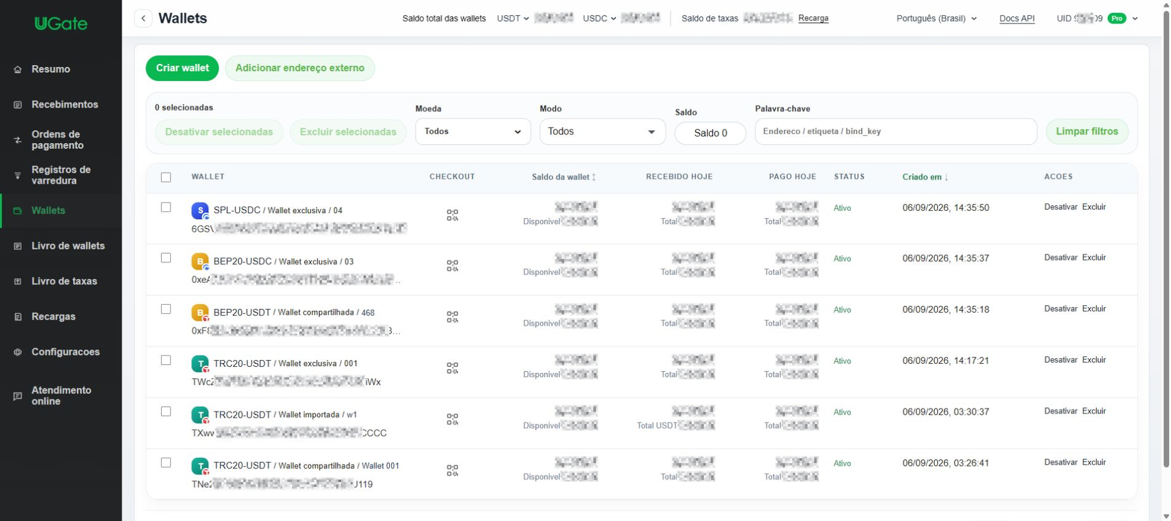Expand the USDT balance selector

pyautogui.click(x=513, y=18)
